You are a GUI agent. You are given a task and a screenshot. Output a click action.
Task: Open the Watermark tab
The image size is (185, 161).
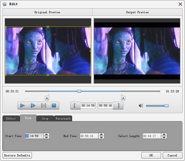point(63,119)
